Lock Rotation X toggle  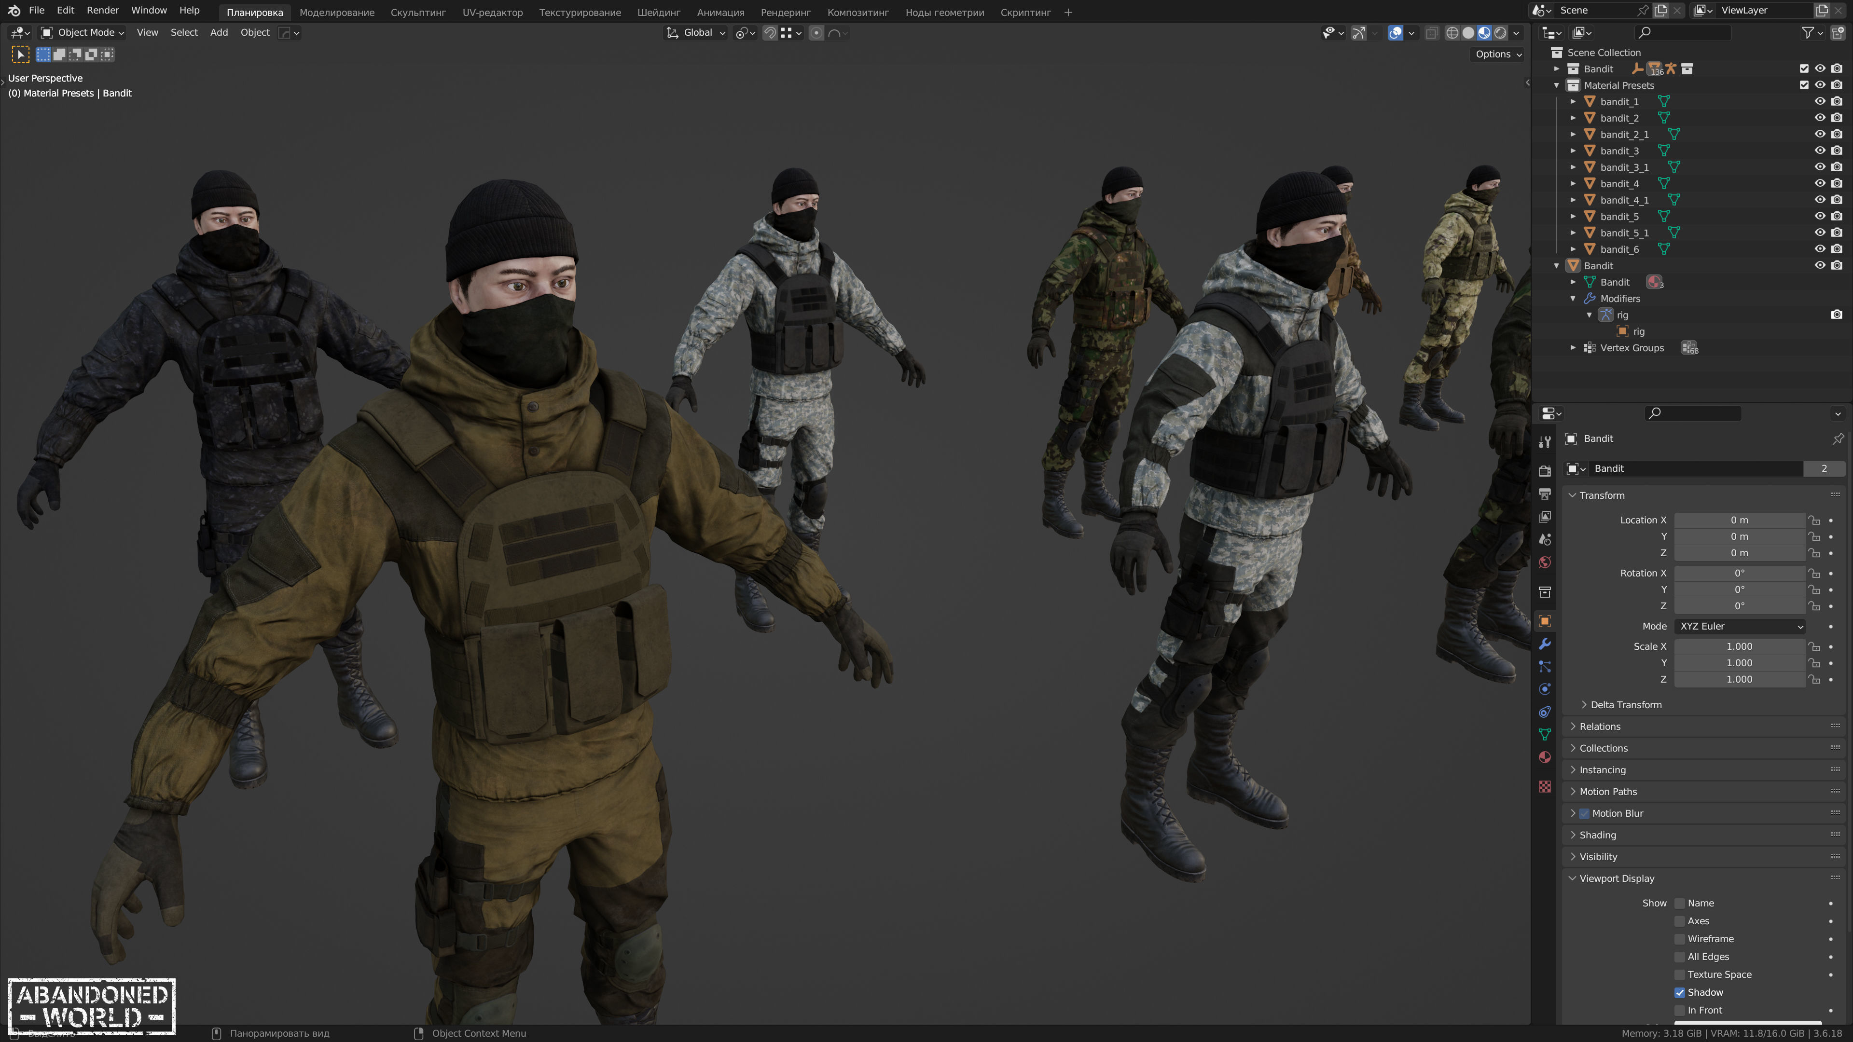pyautogui.click(x=1814, y=574)
